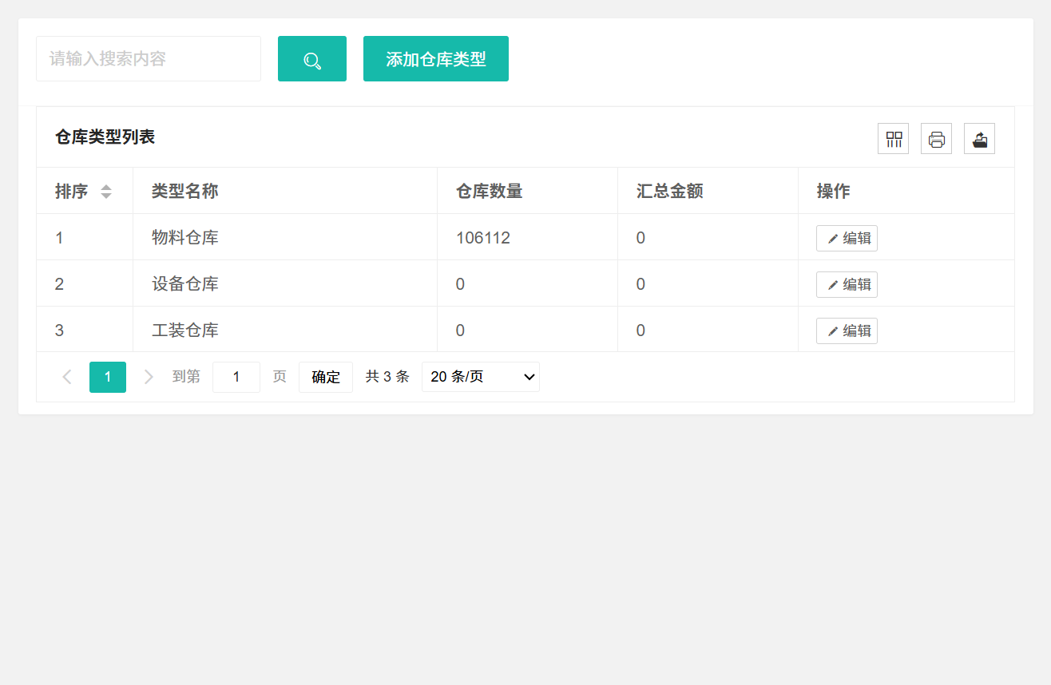This screenshot has height=685, width=1051.
Task: Click the 共 3 条 total count
Action: (x=387, y=377)
